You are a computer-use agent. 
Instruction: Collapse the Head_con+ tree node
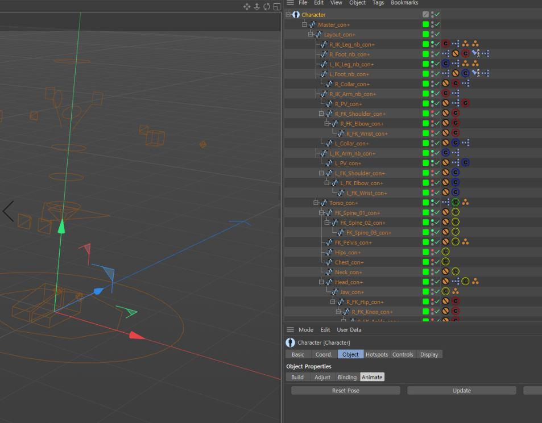(x=322, y=282)
